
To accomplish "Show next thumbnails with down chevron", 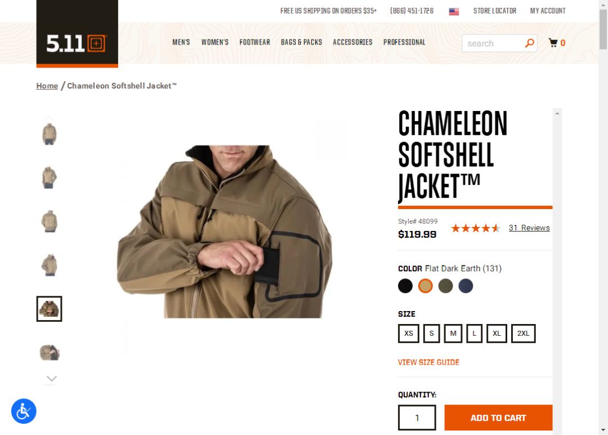I will click(x=52, y=378).
